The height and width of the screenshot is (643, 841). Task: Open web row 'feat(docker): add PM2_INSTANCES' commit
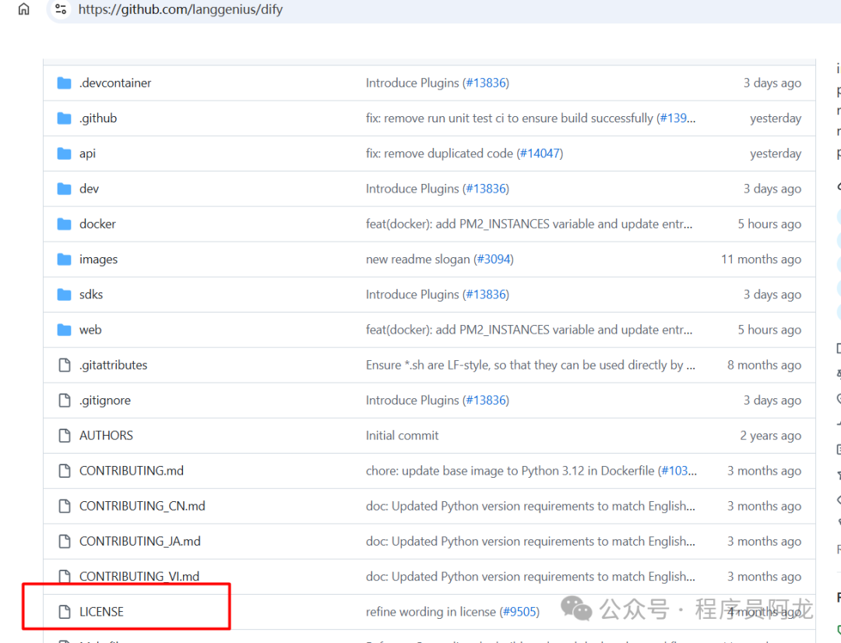(x=529, y=330)
